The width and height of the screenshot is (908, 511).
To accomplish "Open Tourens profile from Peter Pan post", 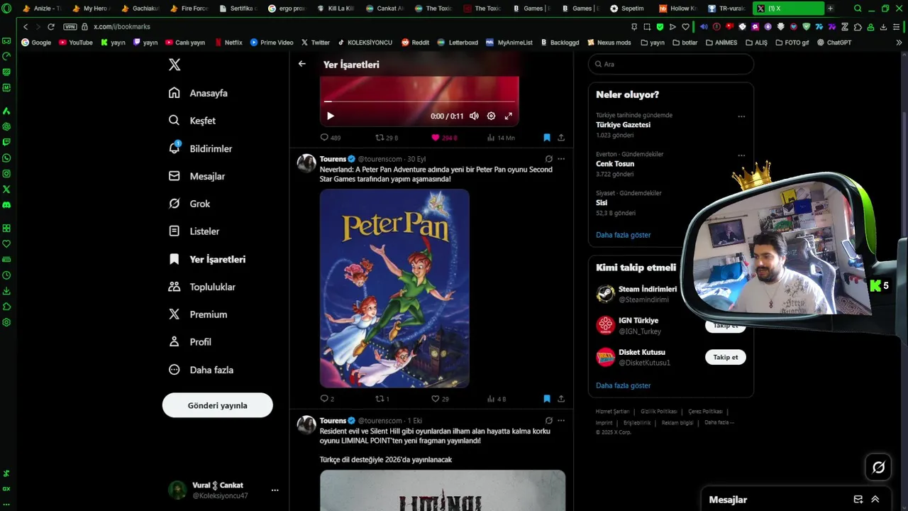I will pyautogui.click(x=333, y=159).
